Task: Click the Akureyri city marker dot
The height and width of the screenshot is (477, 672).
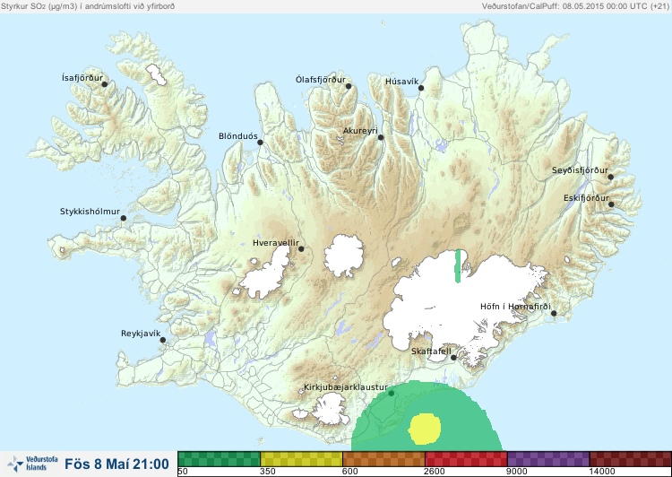Action: tap(381, 137)
